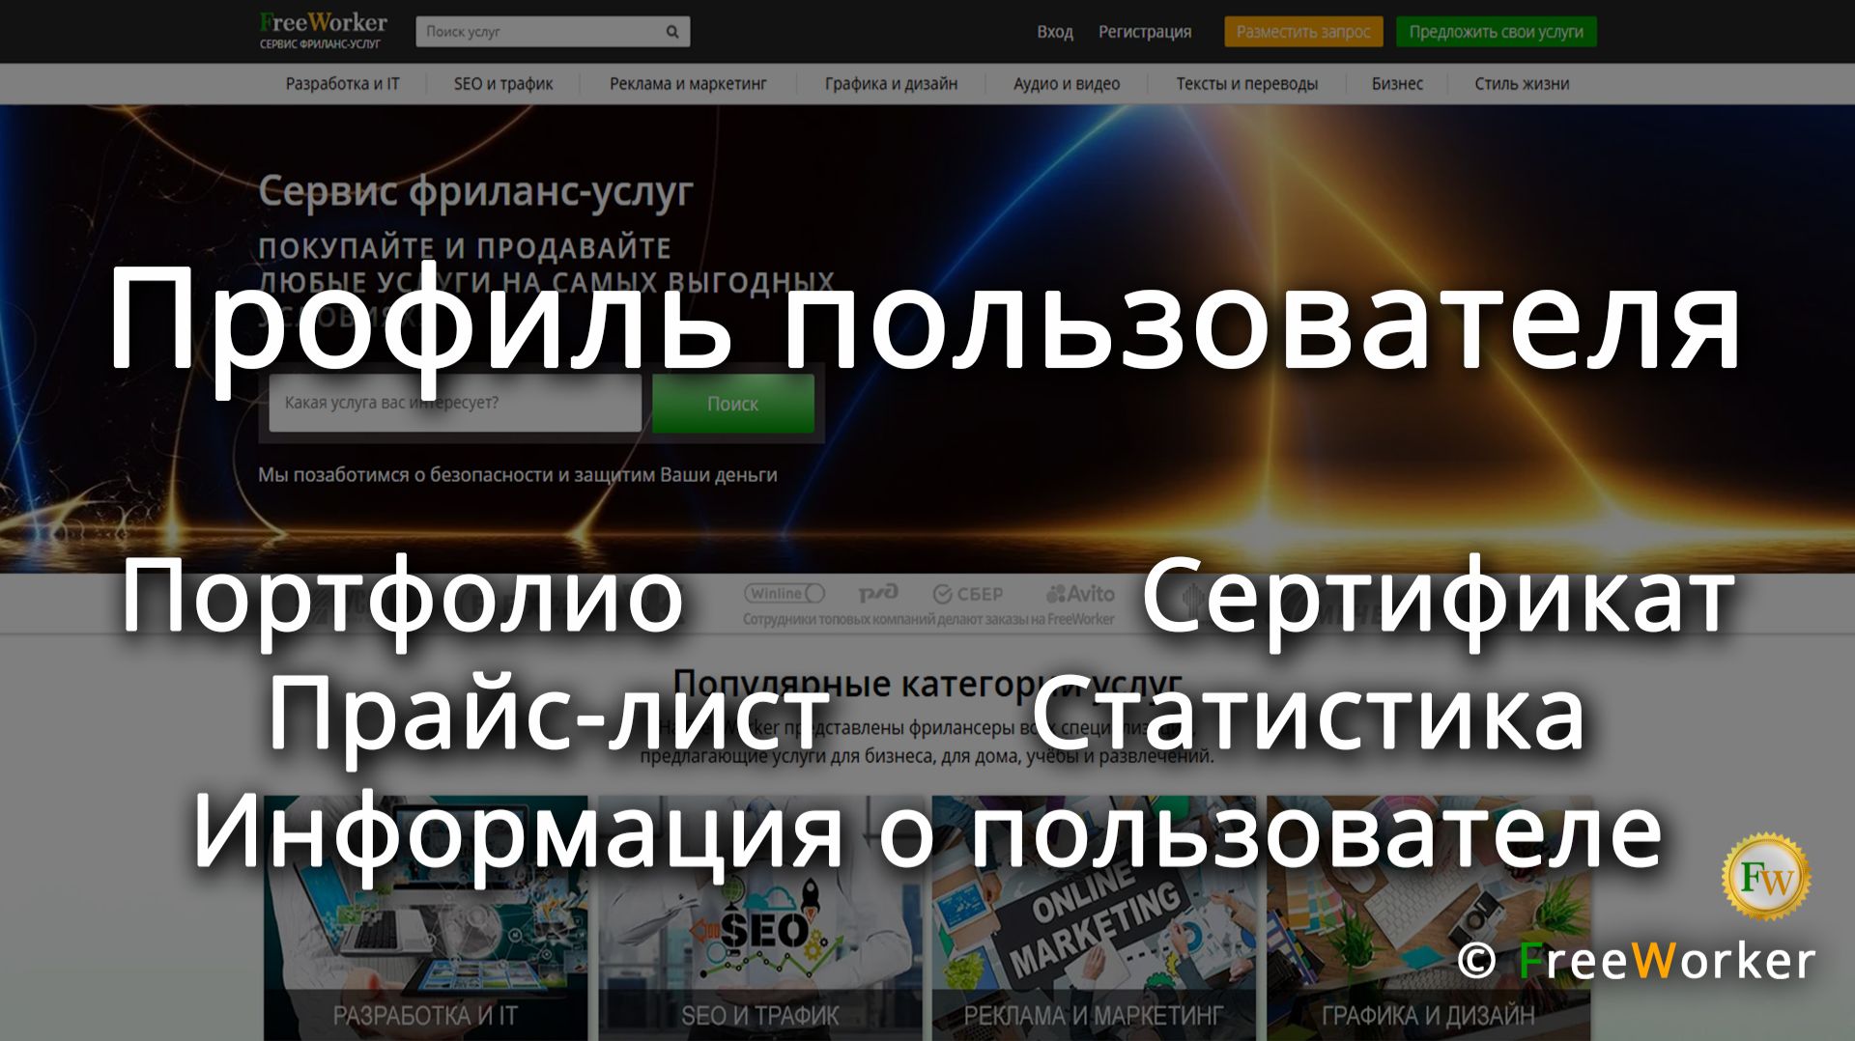Click the РЖД partner logo
This screenshot has width=1855, height=1041.
point(879,595)
